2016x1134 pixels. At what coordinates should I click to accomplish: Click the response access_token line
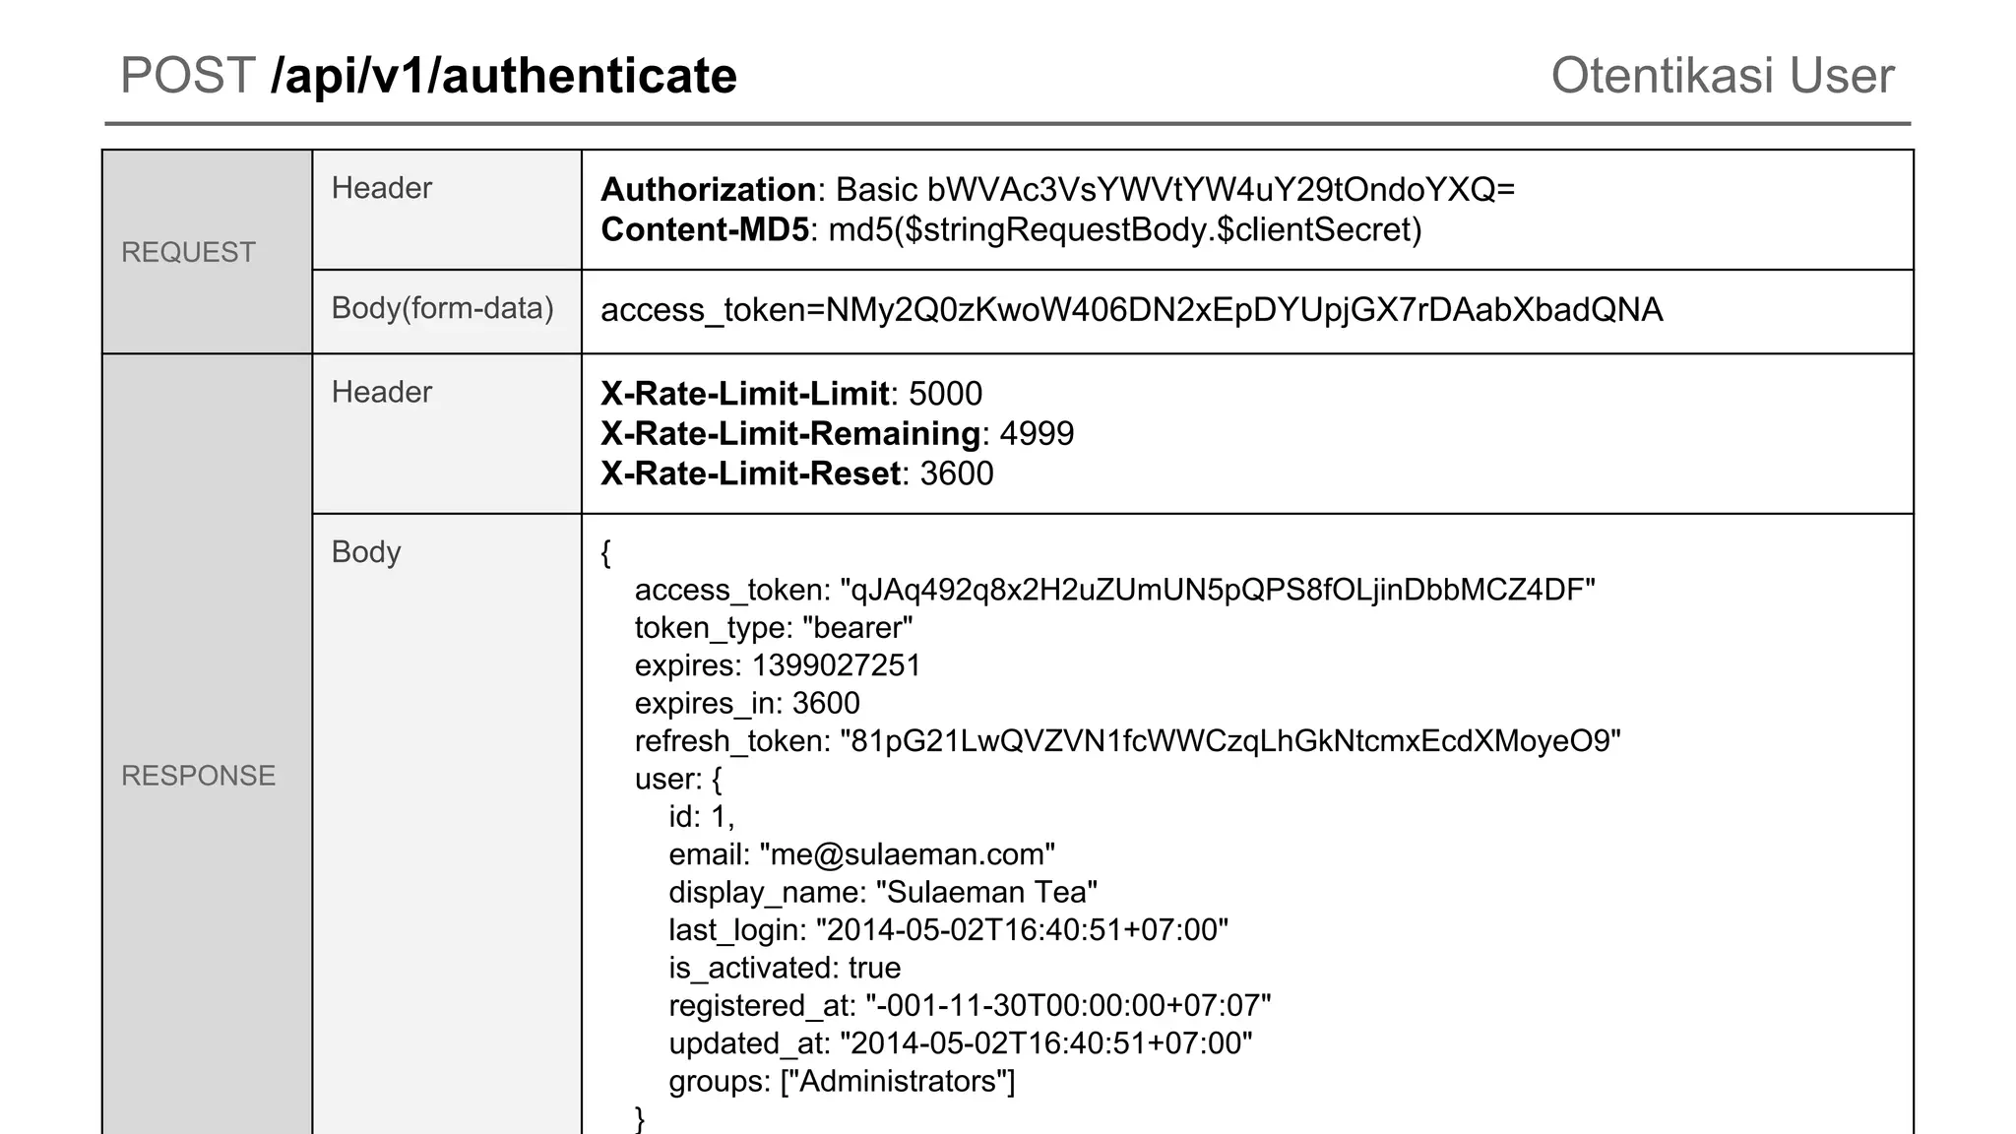(x=1114, y=590)
